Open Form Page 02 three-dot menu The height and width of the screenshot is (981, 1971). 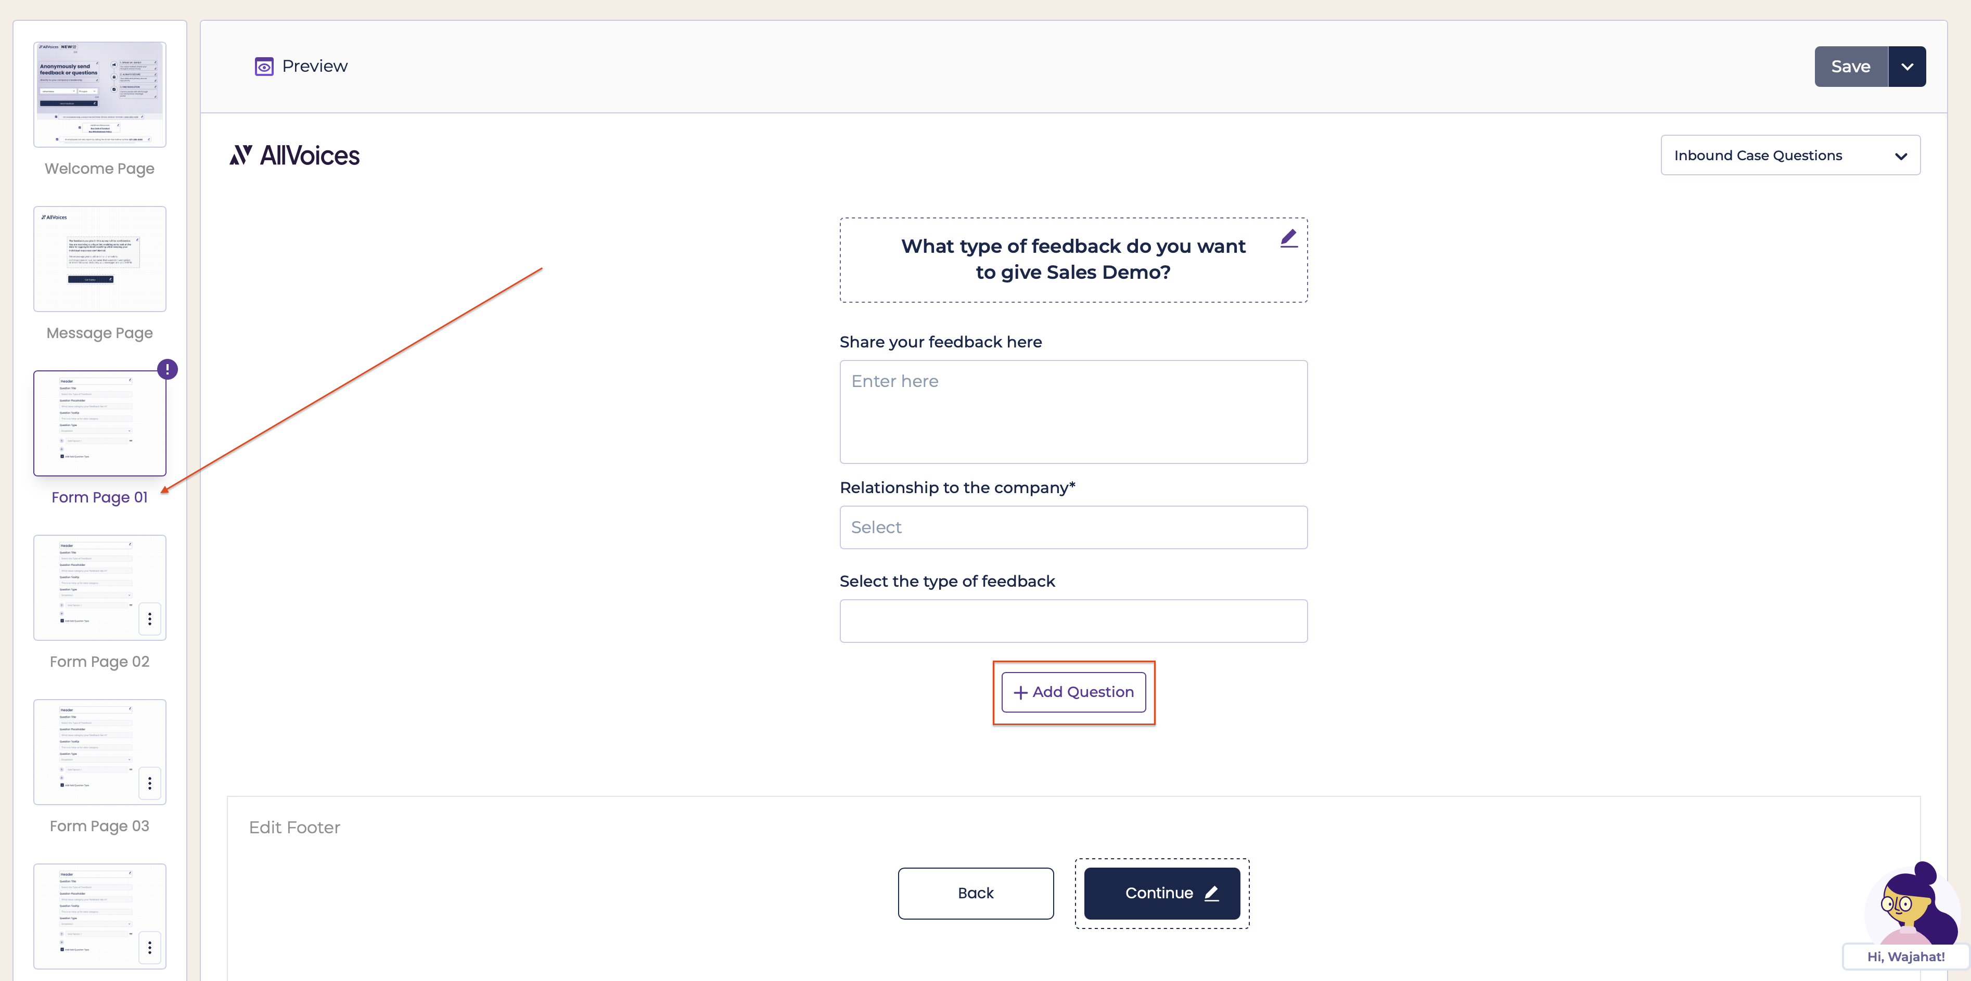150,618
